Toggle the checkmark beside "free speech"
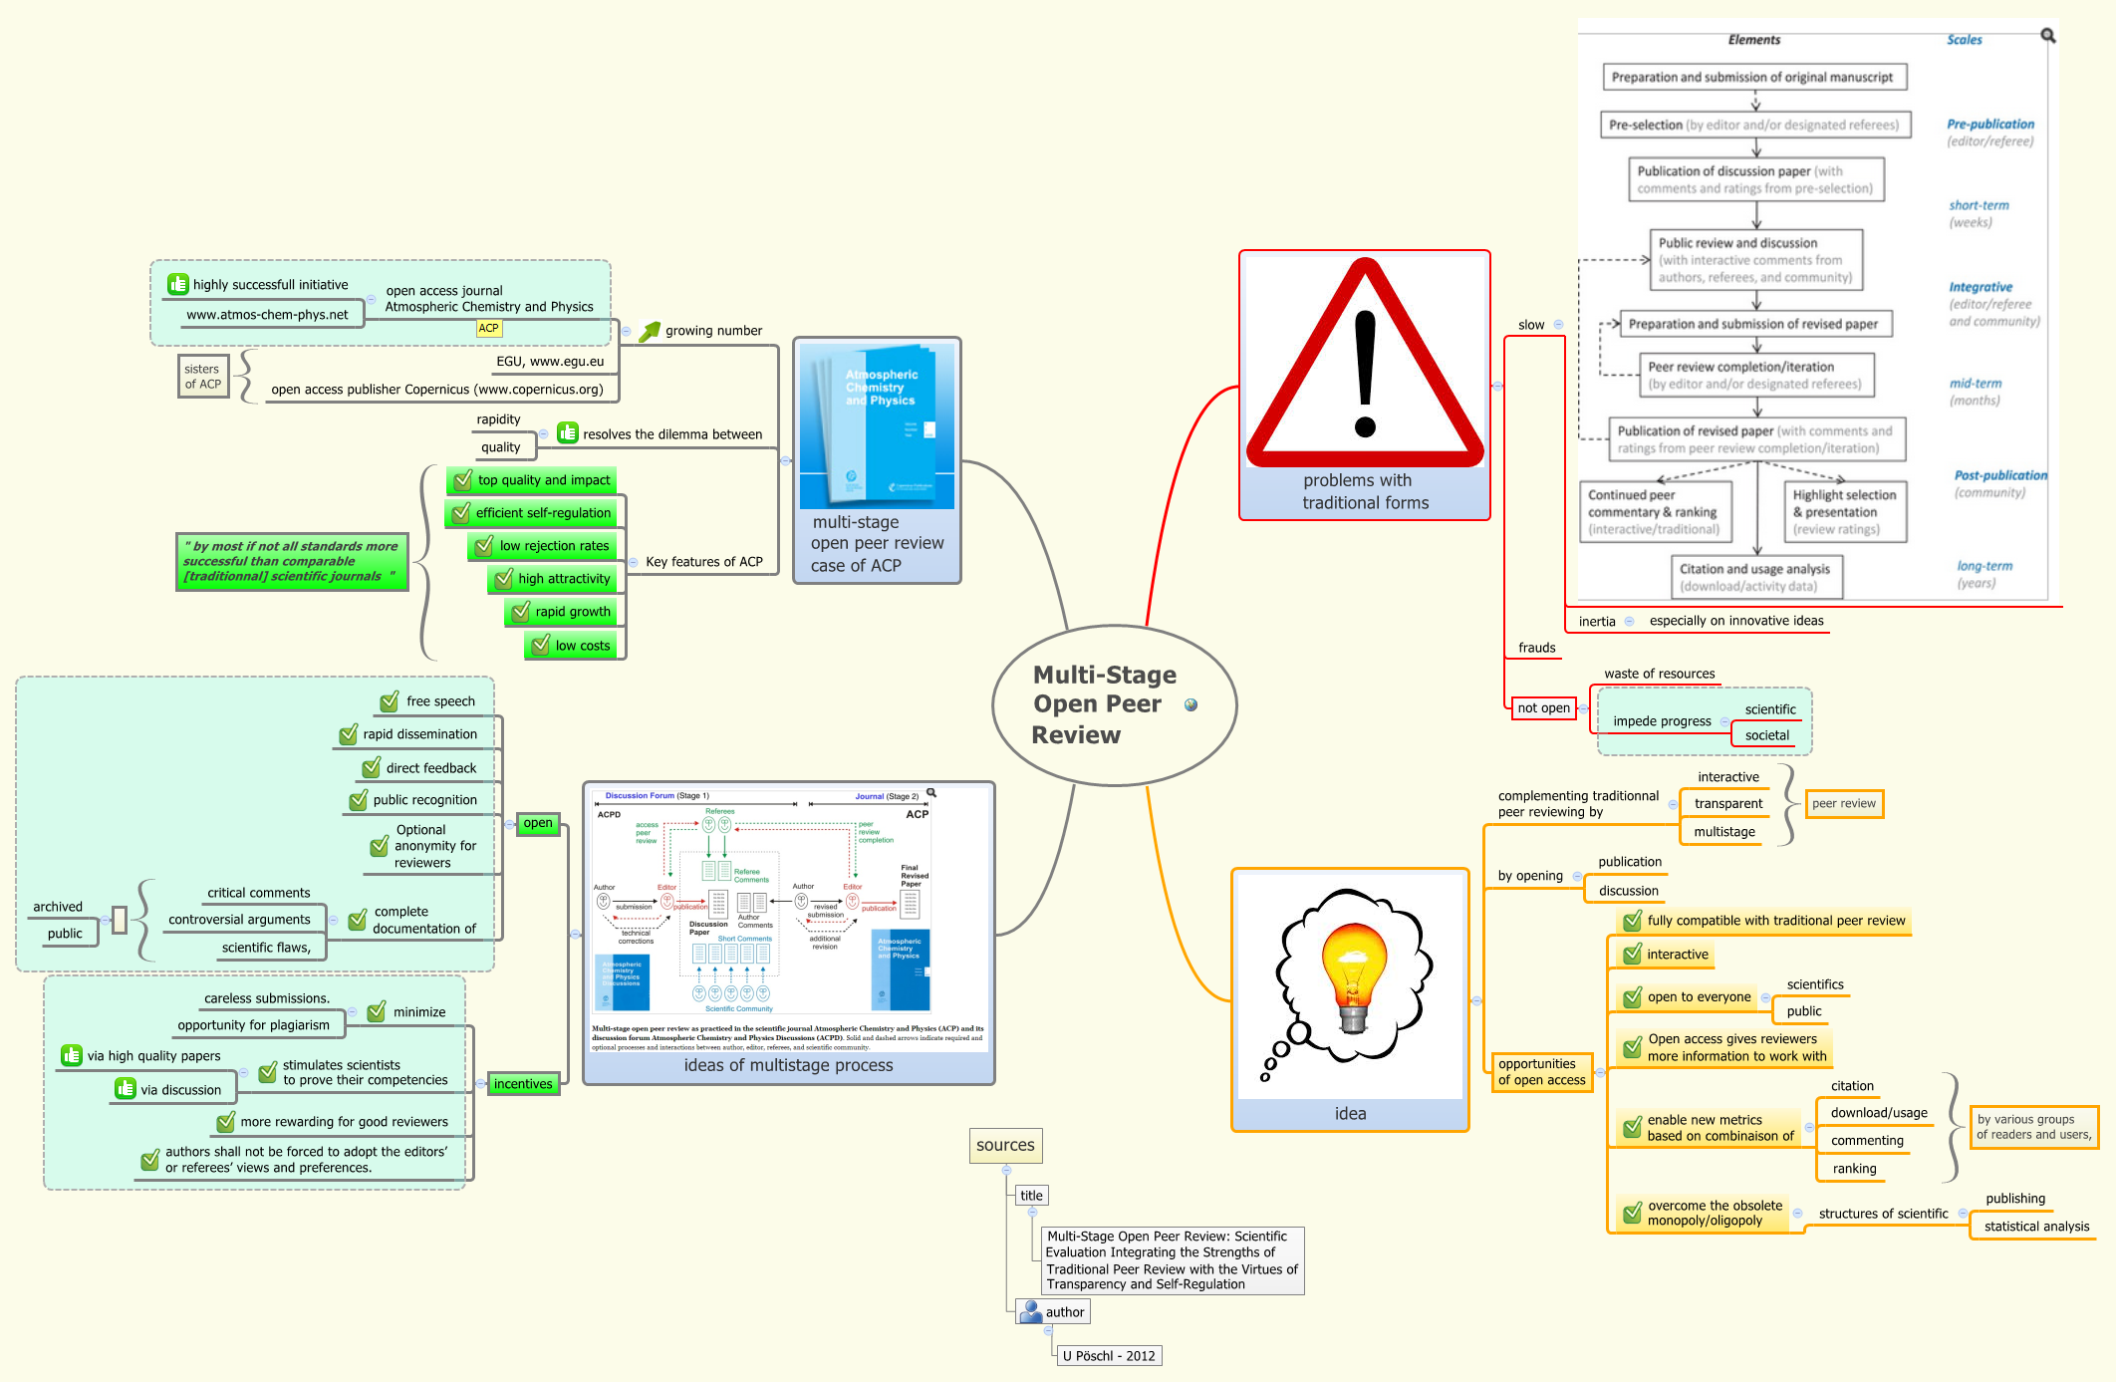The image size is (2116, 1382). (388, 700)
